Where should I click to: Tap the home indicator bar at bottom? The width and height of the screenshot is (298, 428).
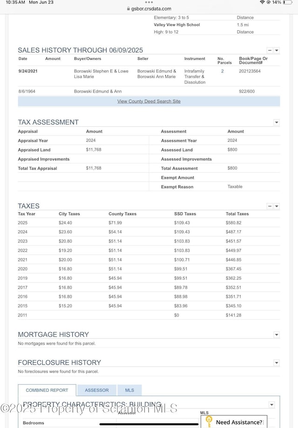[149, 424]
